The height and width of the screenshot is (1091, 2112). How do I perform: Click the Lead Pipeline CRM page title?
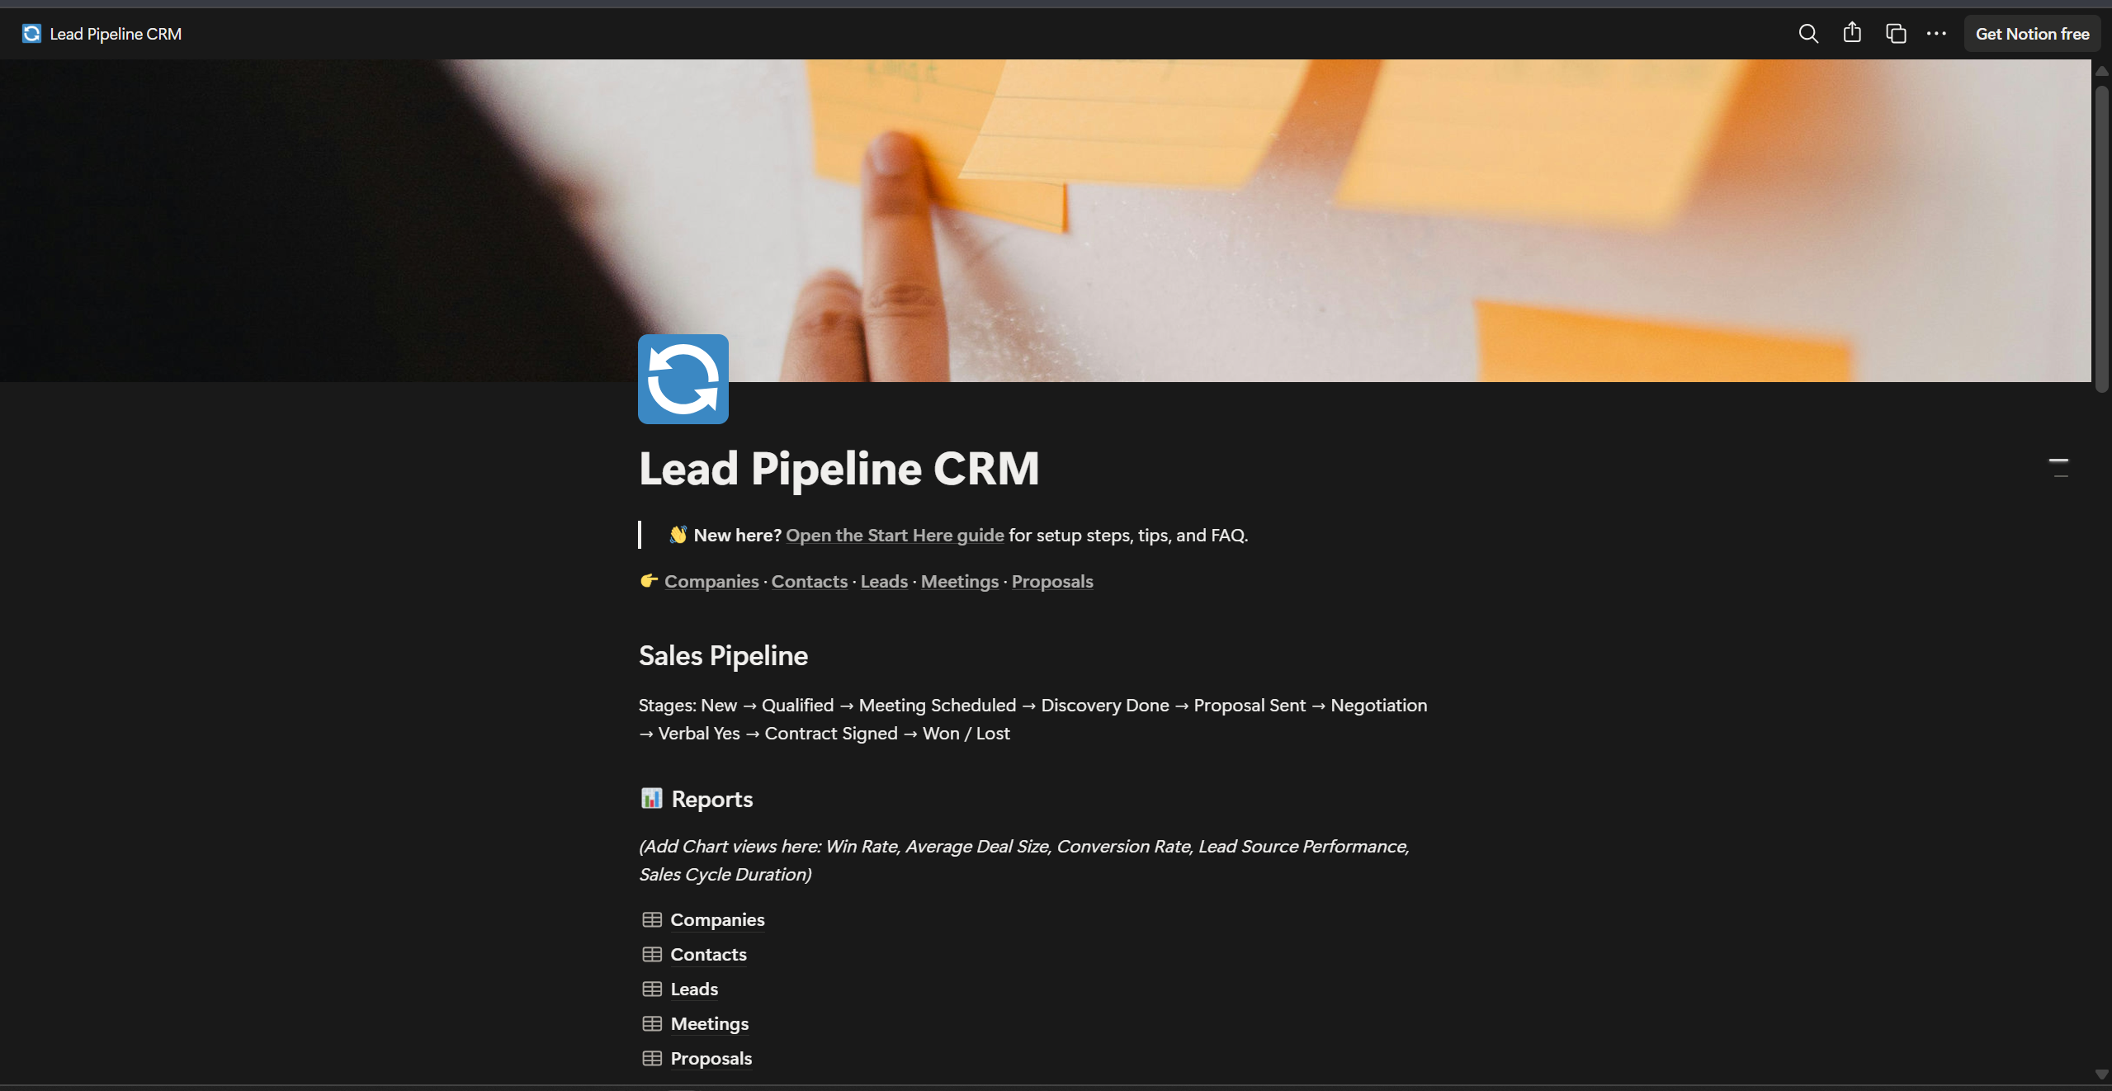pyautogui.click(x=839, y=469)
